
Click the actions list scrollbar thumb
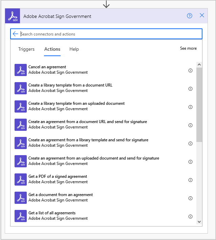(x=199, y=105)
